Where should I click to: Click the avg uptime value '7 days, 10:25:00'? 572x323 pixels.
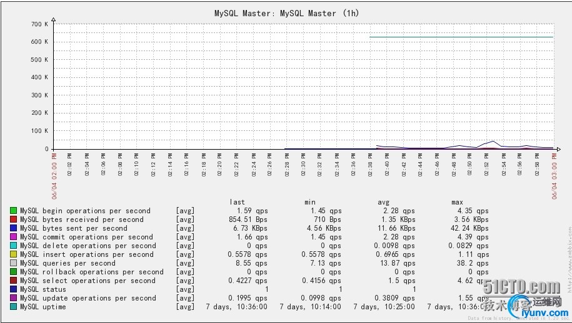384,307
